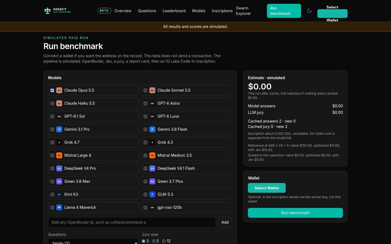
Task: Uncheck the Claude Opus 5.5 checkbox
Action: point(52,90)
